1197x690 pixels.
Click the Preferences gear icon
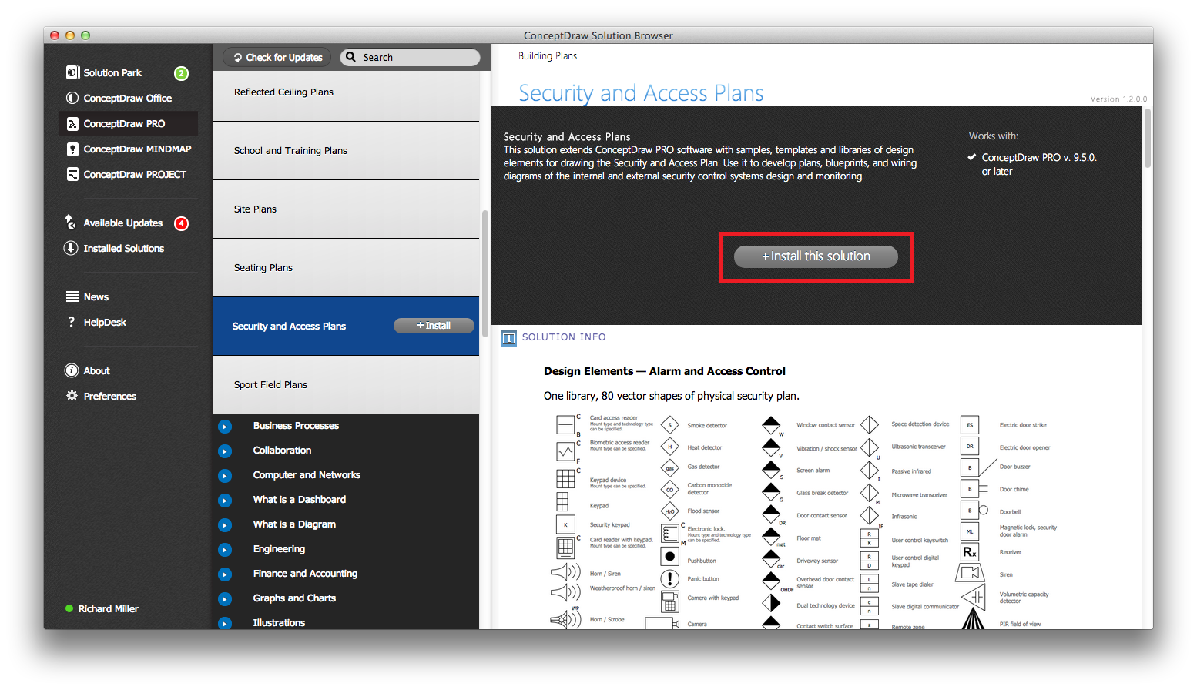coord(72,396)
